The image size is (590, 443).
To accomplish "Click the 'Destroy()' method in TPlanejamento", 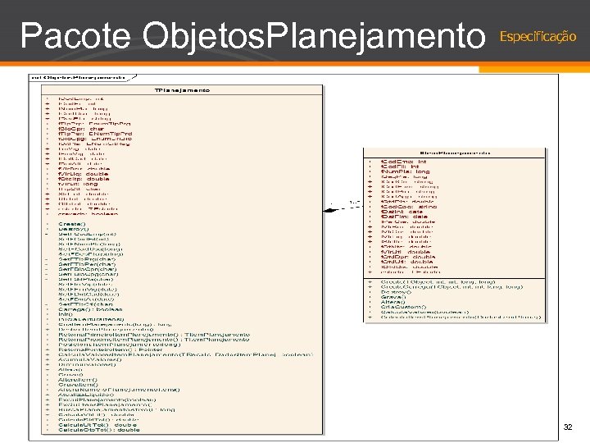I will coord(74,229).
